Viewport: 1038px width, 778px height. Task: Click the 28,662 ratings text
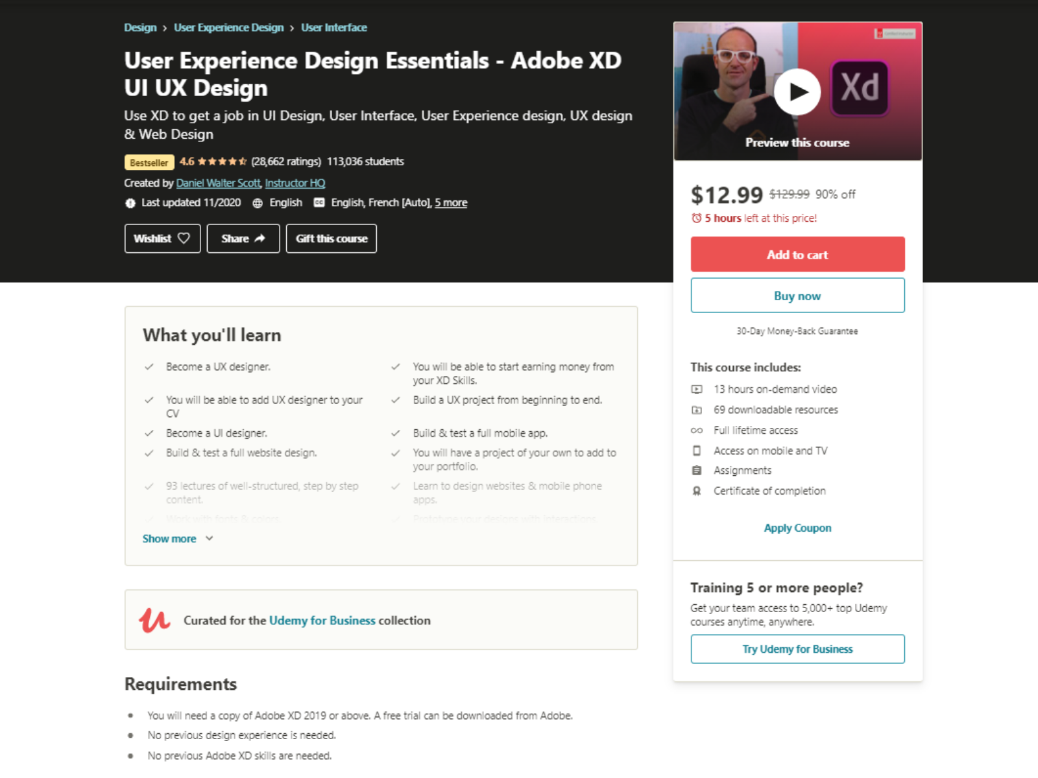click(286, 161)
